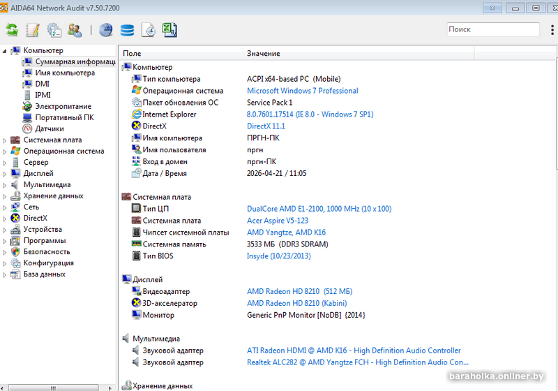Viewport: 558px width, 391px height.
Task: Click the ATI Radeon HDMI audio link
Action: point(354,351)
